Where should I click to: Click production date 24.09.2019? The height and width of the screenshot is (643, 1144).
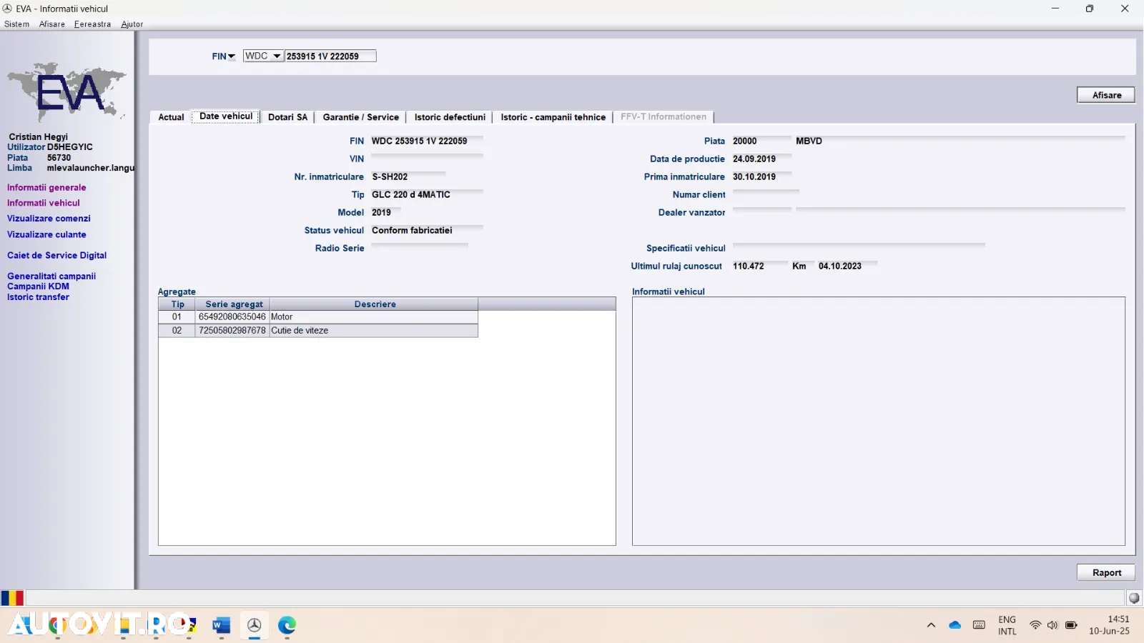[754, 159]
